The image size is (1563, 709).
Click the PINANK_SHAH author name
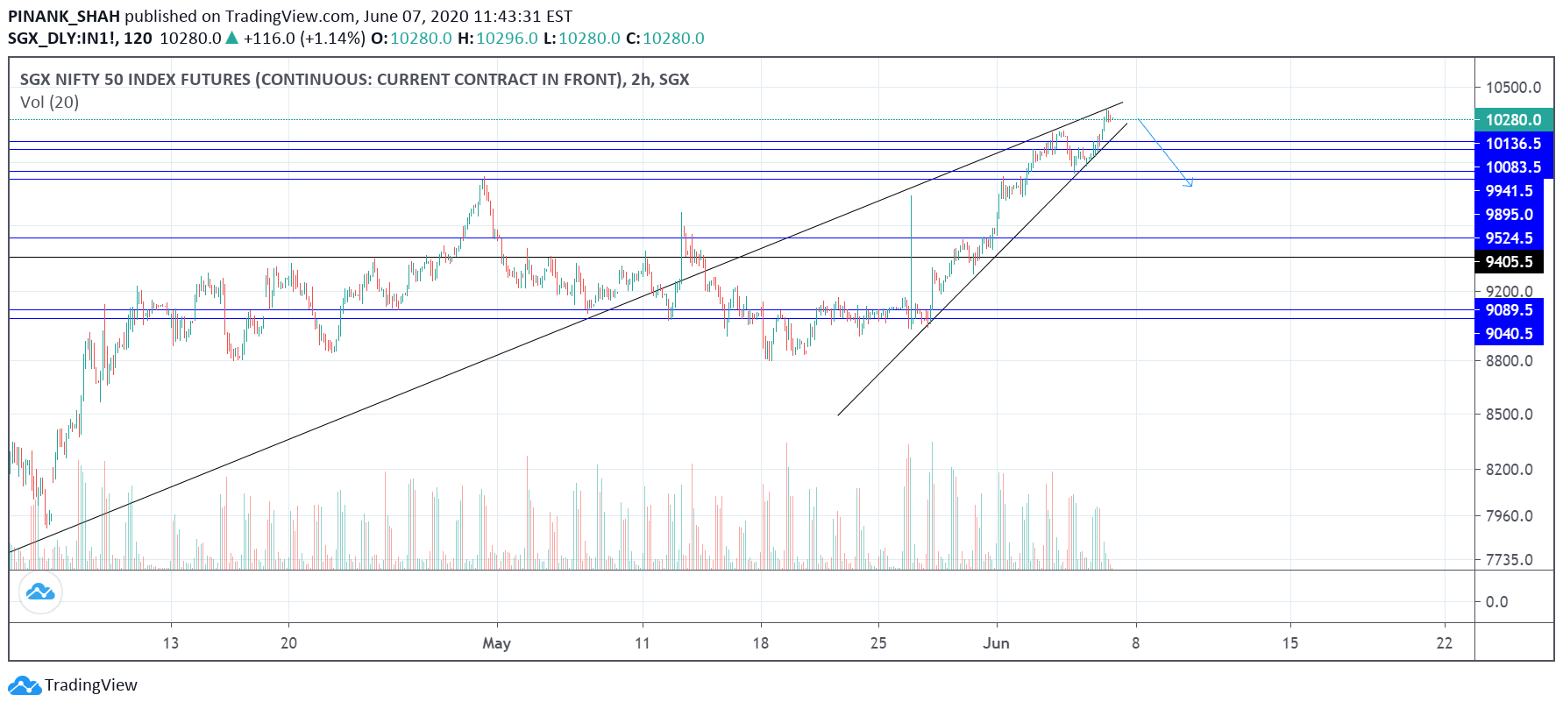64,16
